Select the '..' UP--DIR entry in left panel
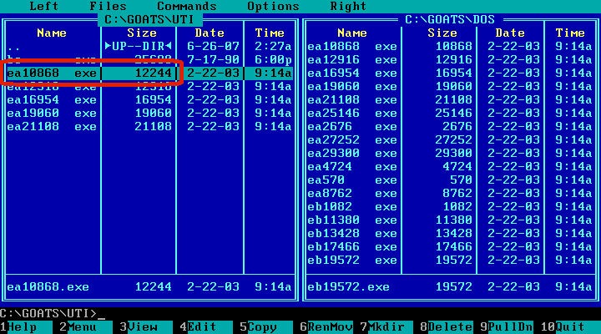The image size is (601, 334). [x=149, y=47]
